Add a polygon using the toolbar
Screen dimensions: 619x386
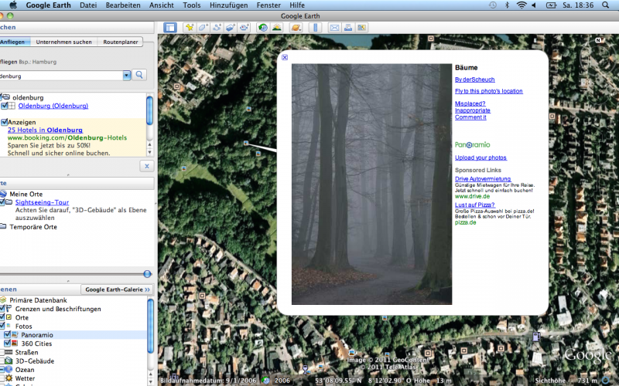point(203,27)
